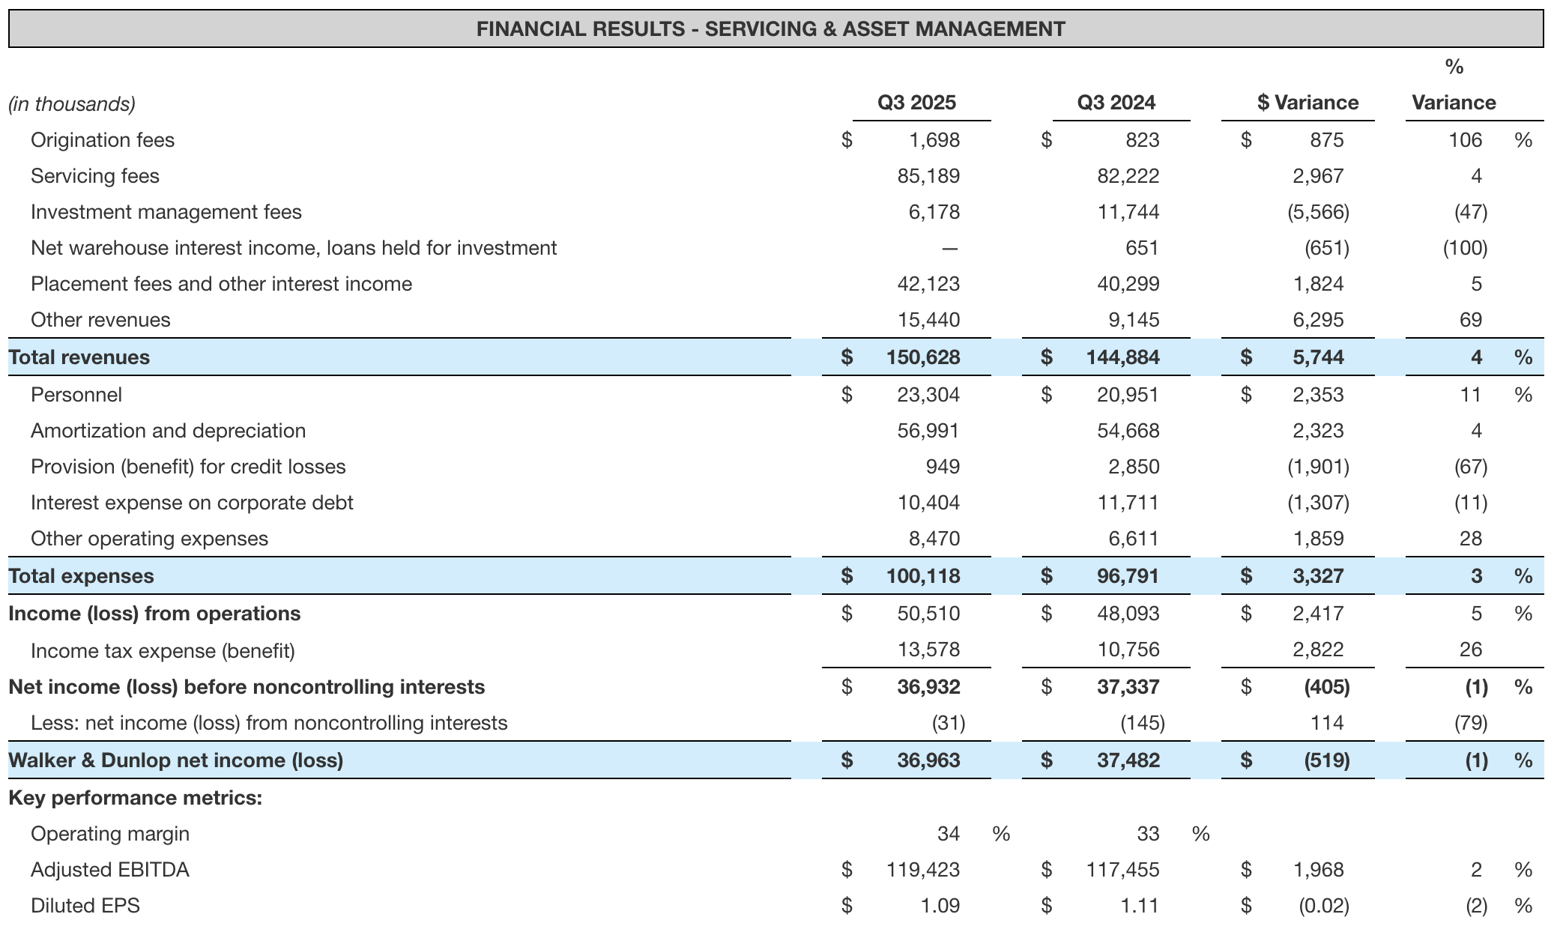Viewport: 1566px width, 932px height.
Task: Select Amortization and depreciation value 56,991
Action: click(x=928, y=431)
